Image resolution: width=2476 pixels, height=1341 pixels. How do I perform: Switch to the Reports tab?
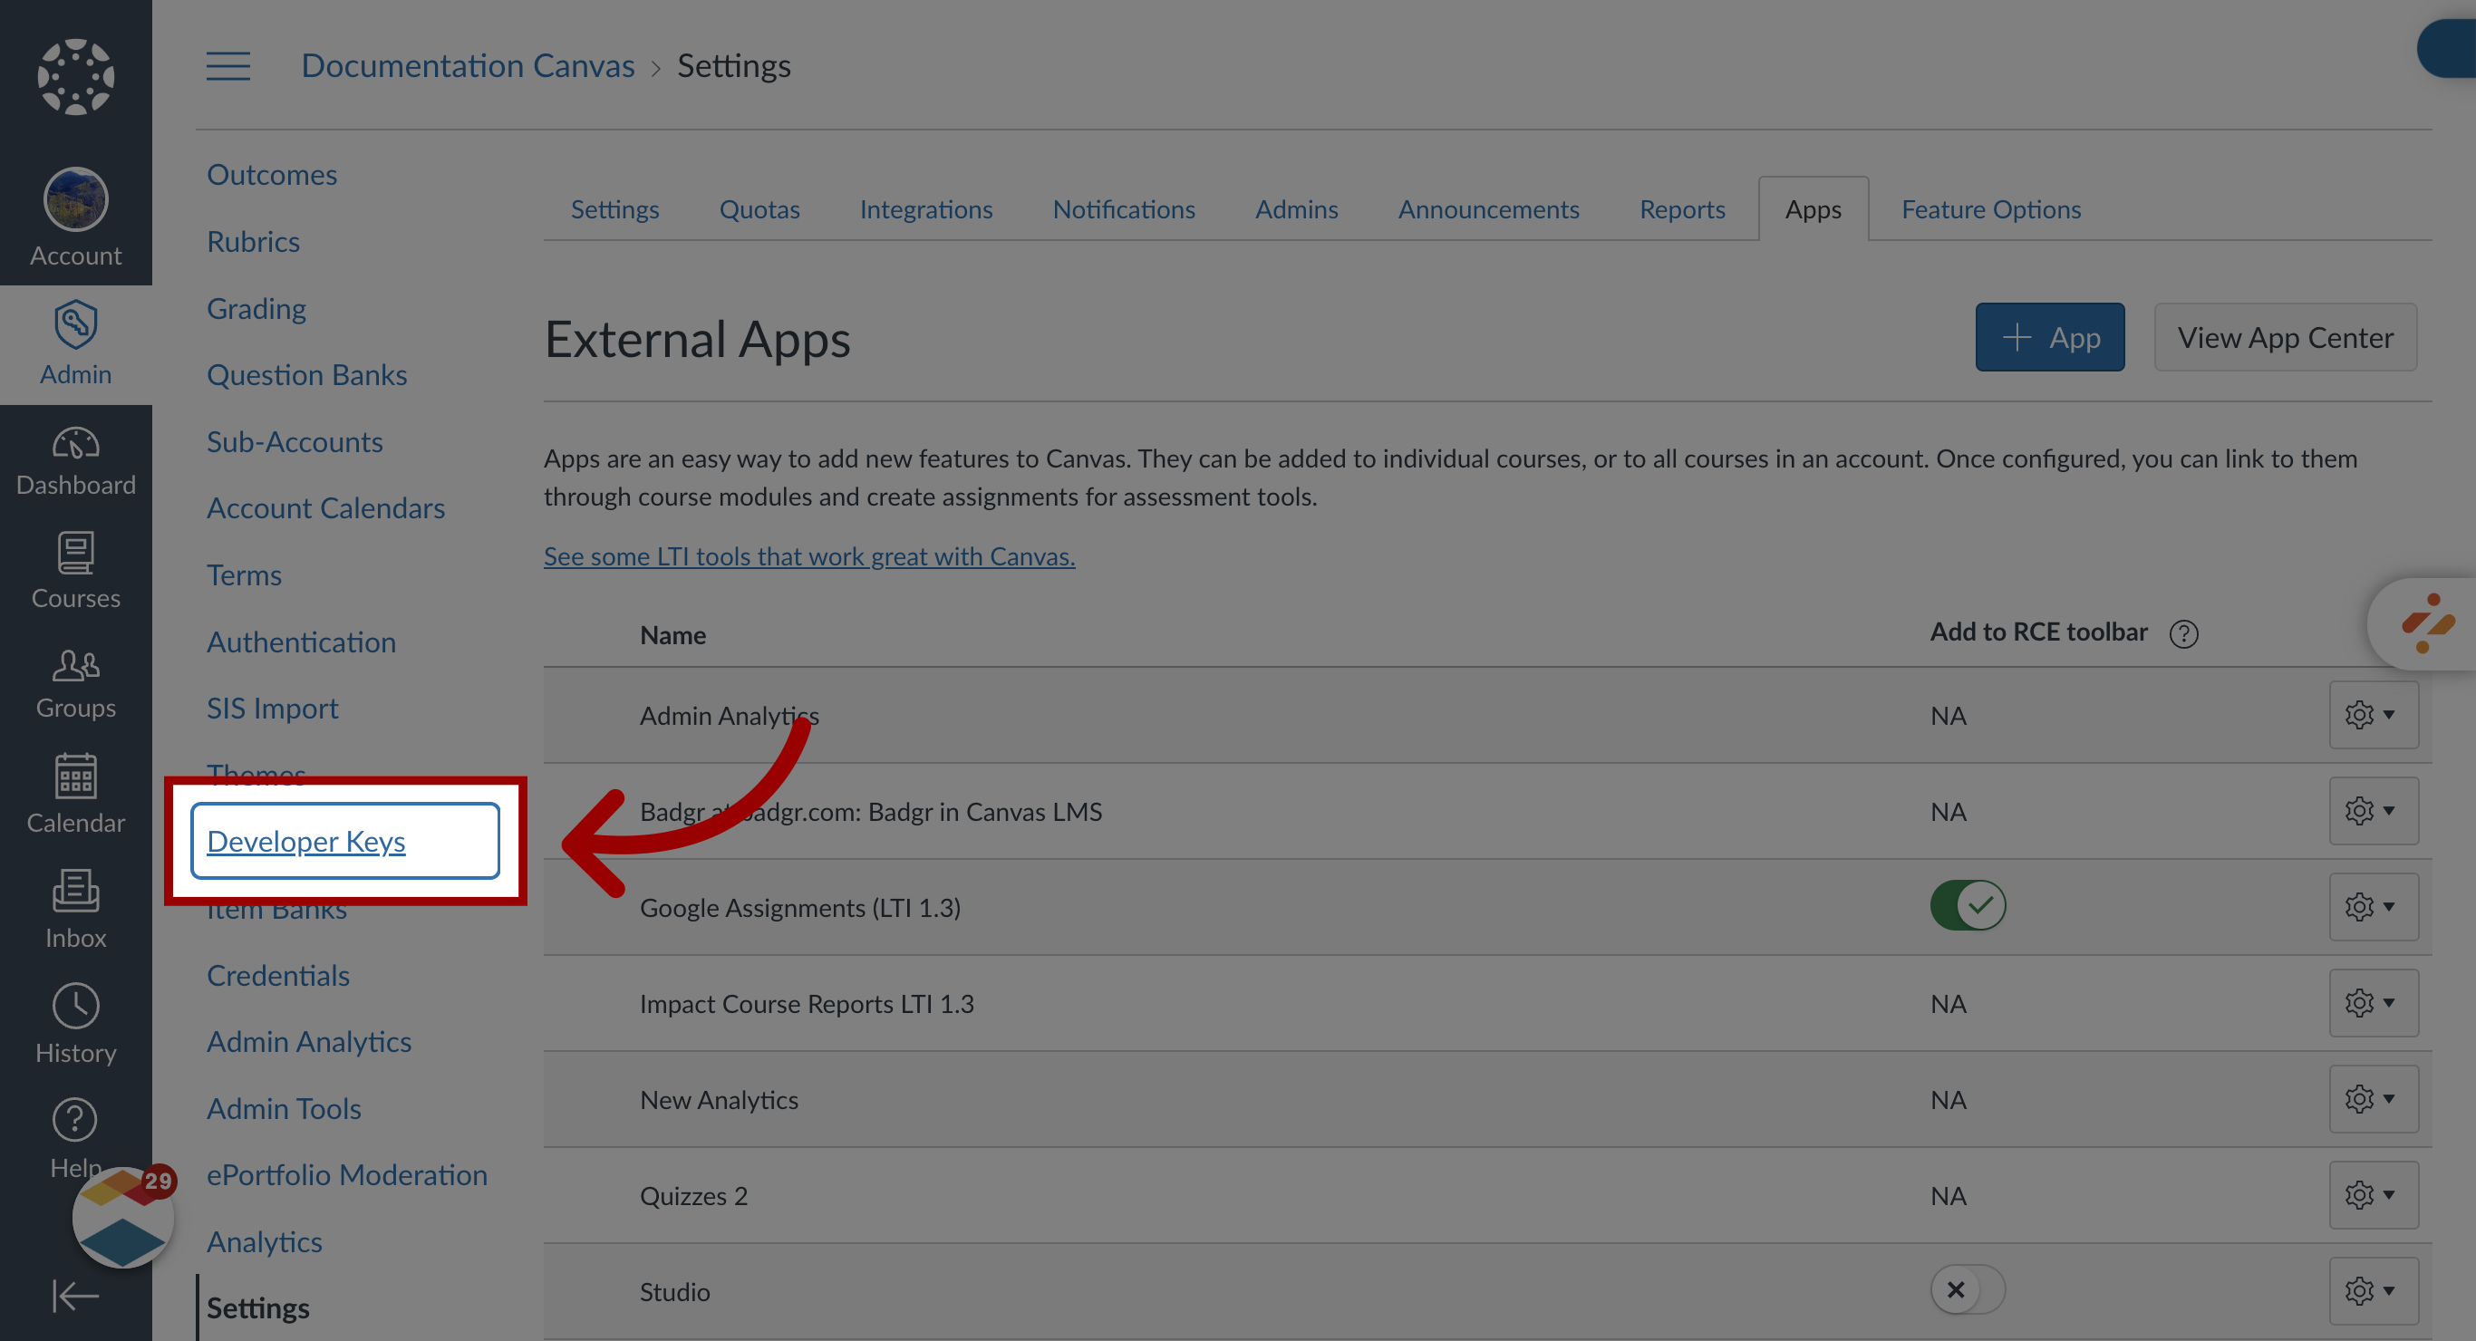click(x=1682, y=208)
